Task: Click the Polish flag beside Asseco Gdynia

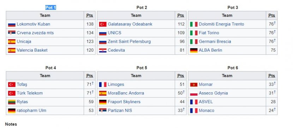Action: coord(193,93)
